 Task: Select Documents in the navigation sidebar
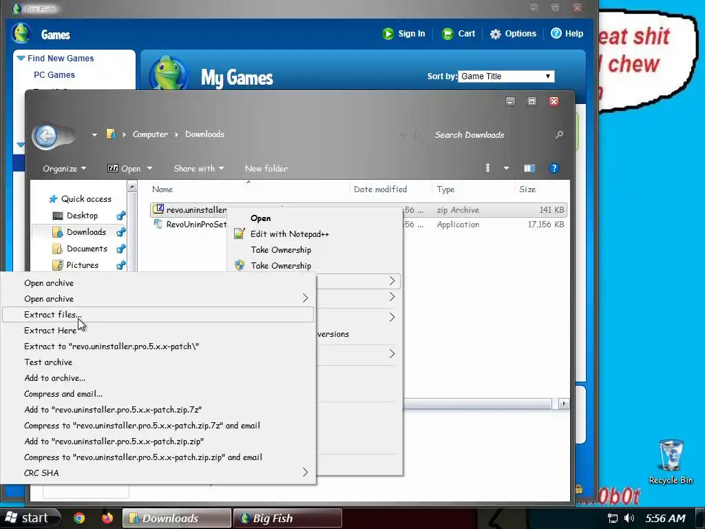pos(87,249)
